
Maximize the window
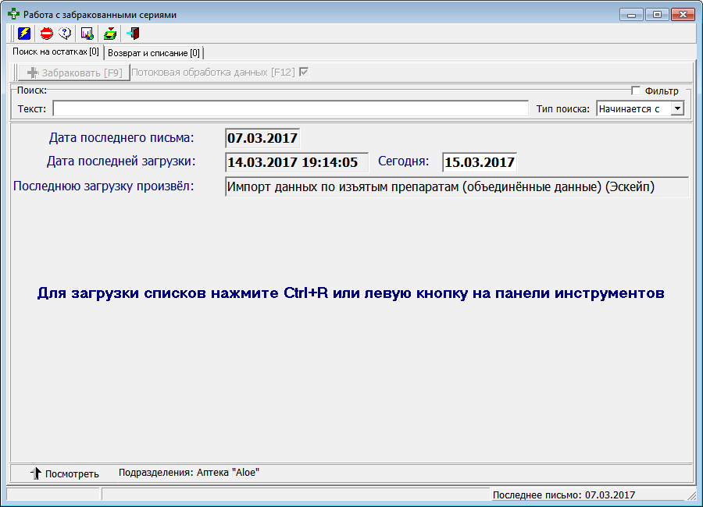[x=656, y=14]
